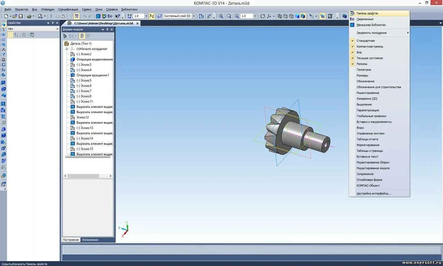Image resolution: width=443 pixels, height=266 pixels.
Task: Click Панель свойств menu entry
Action: (379, 13)
